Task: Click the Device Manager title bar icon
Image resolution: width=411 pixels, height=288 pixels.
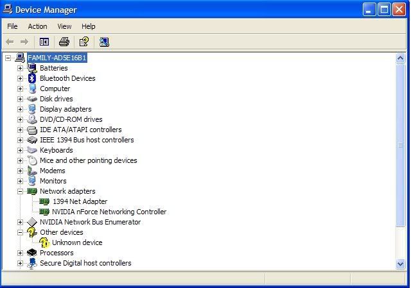Action: 8,10
